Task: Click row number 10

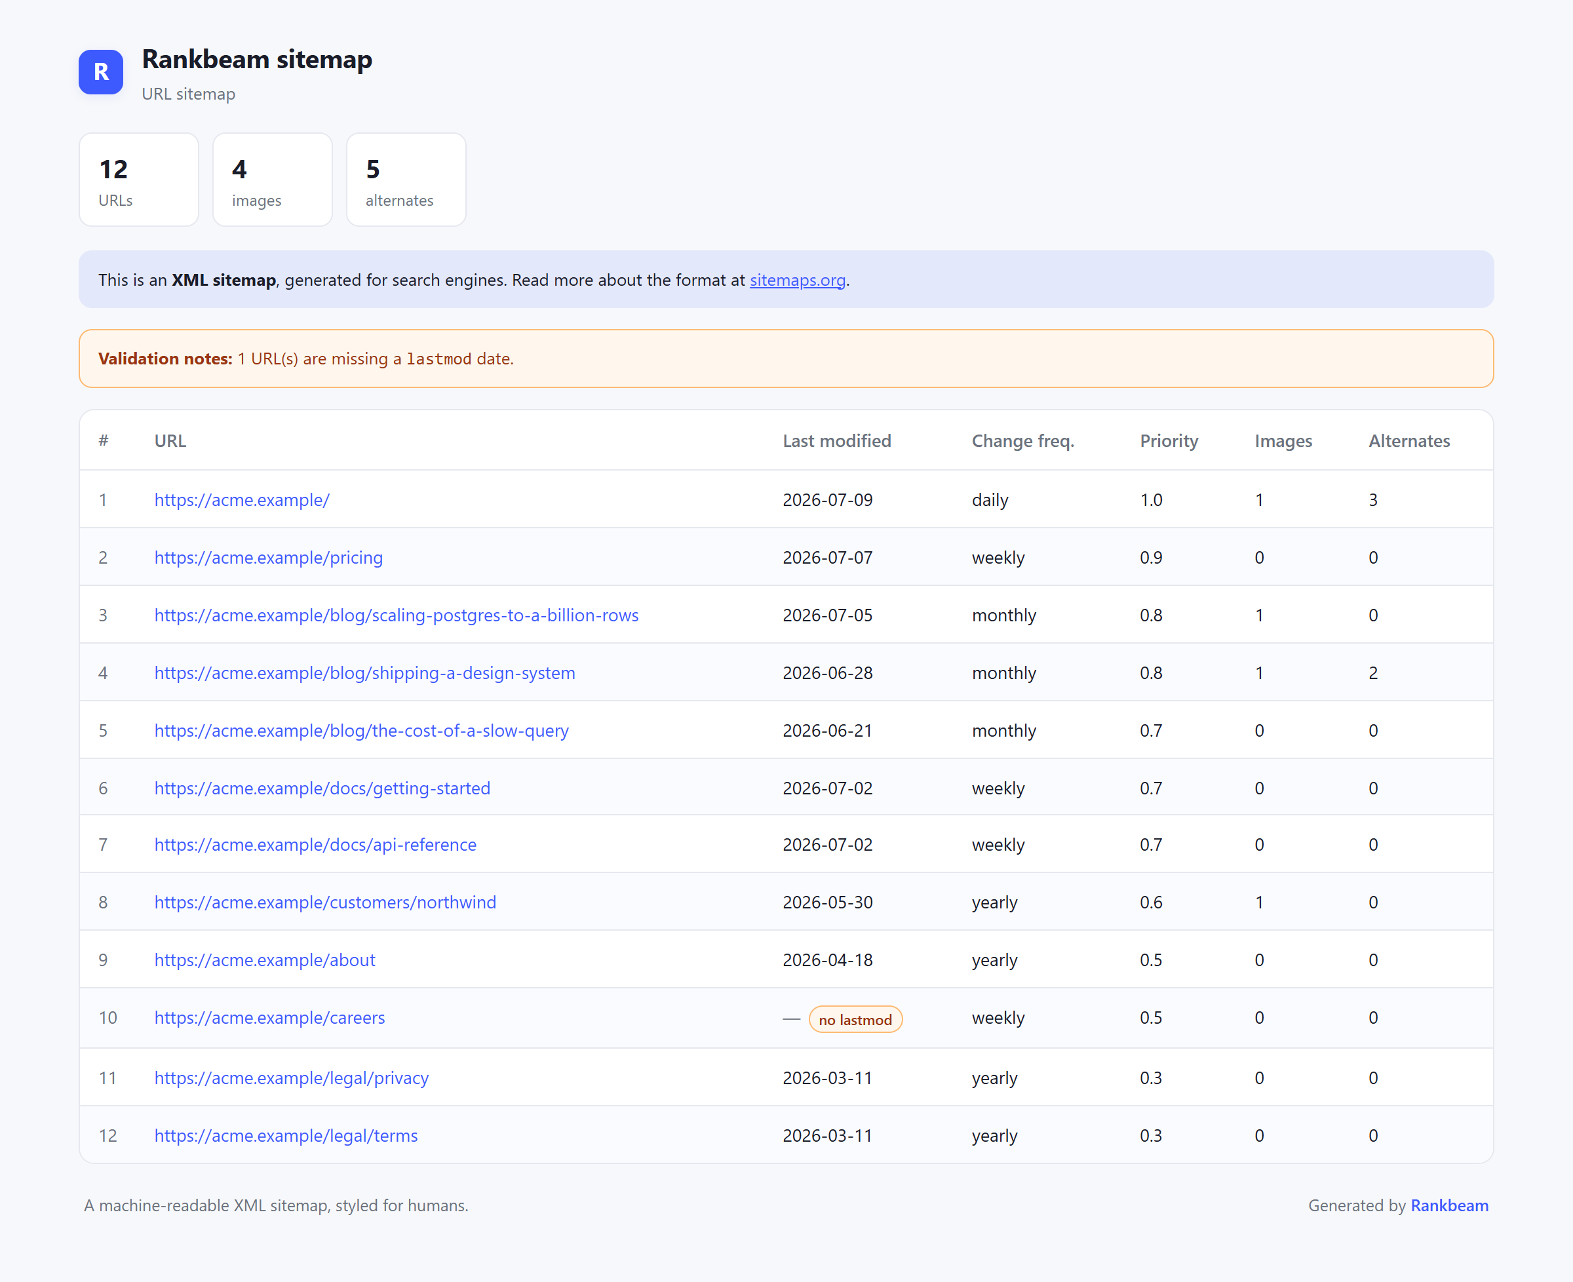Action: [108, 1017]
